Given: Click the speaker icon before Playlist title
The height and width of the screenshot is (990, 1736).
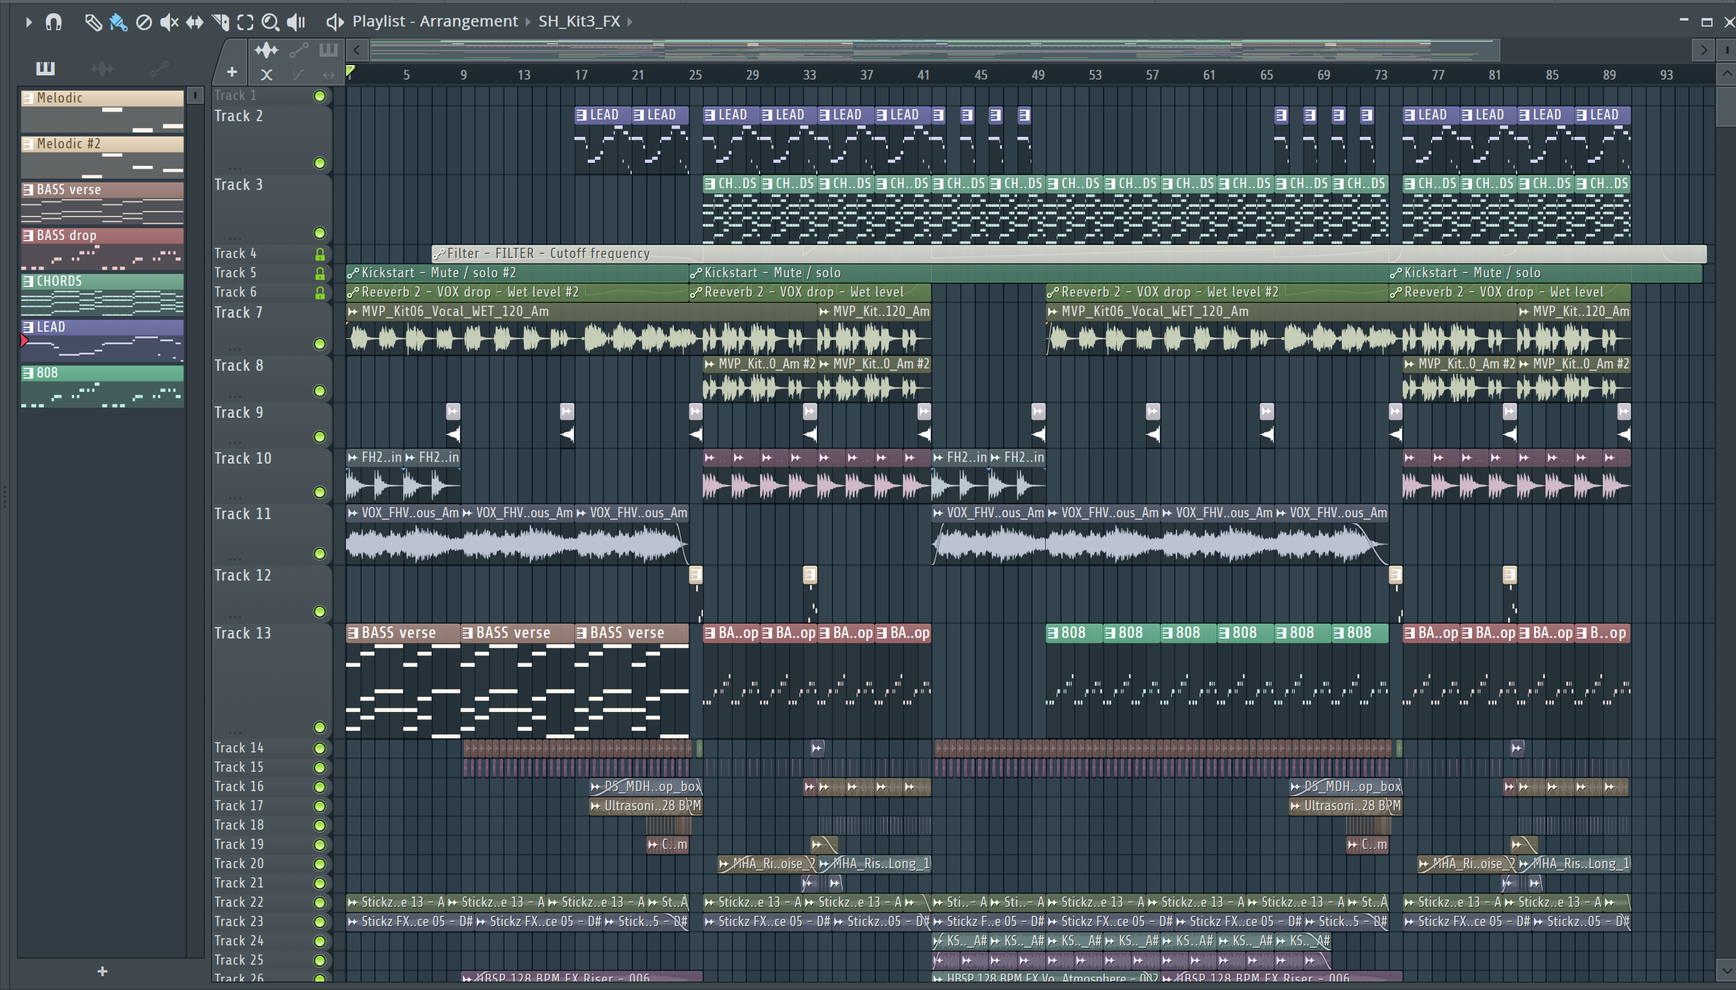Looking at the screenshot, I should pos(335,22).
